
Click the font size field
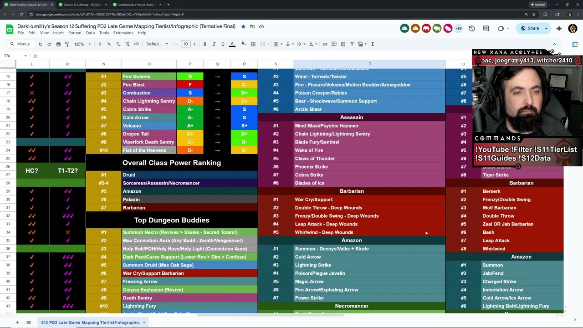click(185, 44)
